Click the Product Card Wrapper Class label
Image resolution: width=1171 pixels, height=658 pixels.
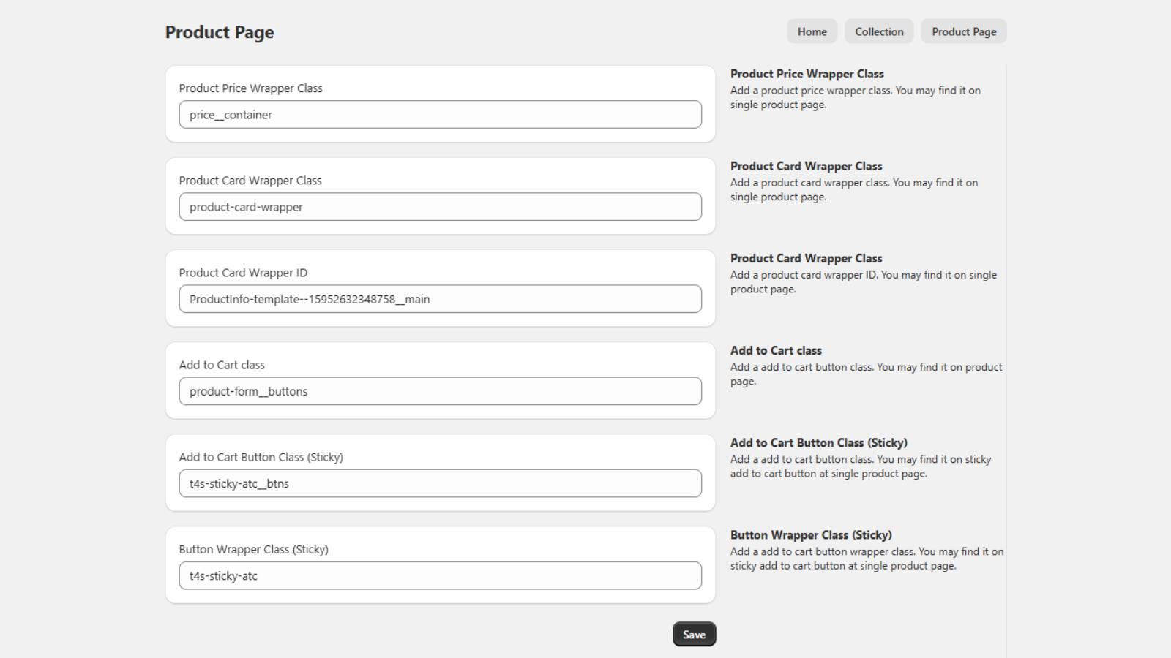pyautogui.click(x=251, y=180)
